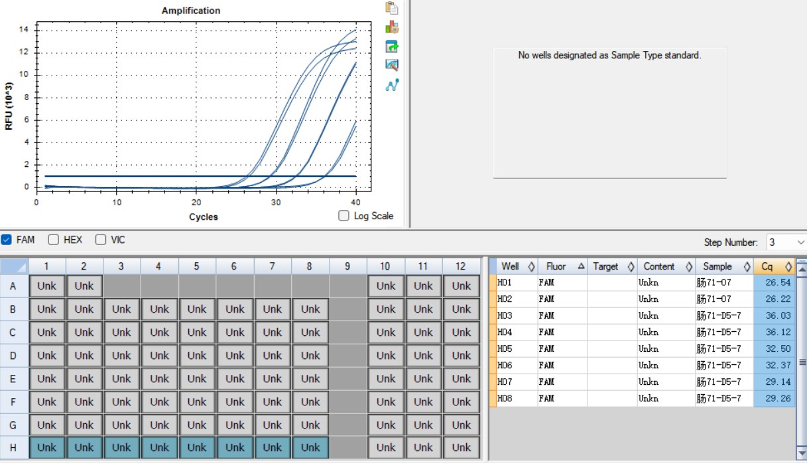The width and height of the screenshot is (807, 463).
Task: Click the FAM cell in H07 row
Action: click(563, 382)
